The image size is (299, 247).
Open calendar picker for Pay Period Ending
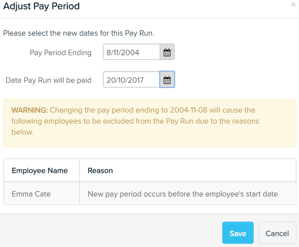coord(167,52)
